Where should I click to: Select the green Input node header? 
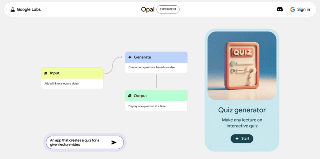pyautogui.click(x=72, y=73)
